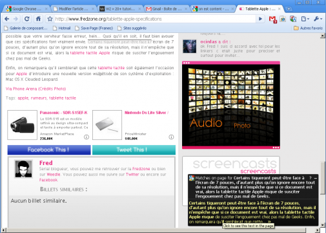Image resolution: width=326 pixels, height=233 pixels.
Task: Expand the Autres favoris bookmarks folder
Action: (x=309, y=28)
